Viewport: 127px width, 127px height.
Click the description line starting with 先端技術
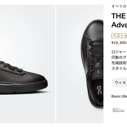pyautogui.click(x=119, y=63)
